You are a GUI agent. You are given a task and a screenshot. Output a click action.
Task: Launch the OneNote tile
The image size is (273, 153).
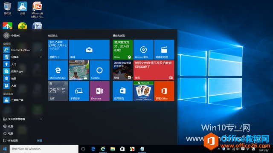point(99,91)
